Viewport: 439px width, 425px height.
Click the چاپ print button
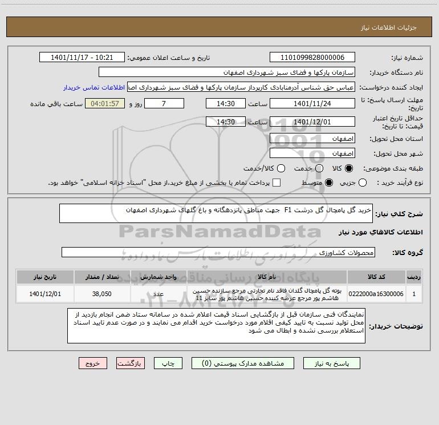pyautogui.click(x=168, y=363)
